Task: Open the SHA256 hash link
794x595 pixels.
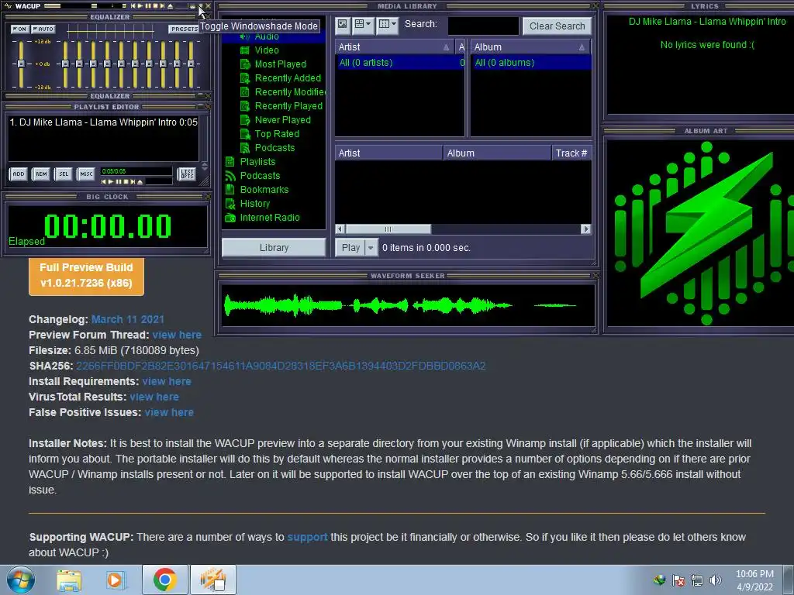Action: [x=281, y=366]
